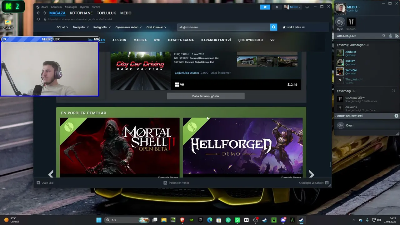
Task: Launch Epic Games from taskbar
Action: [x=201, y=220]
